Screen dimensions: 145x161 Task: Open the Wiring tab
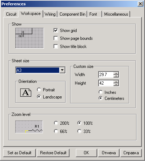pos(50,14)
